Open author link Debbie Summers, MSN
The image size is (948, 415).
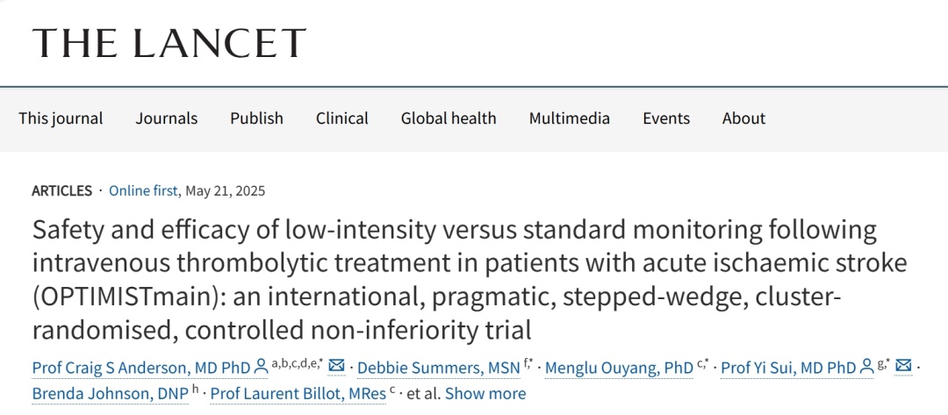point(438,368)
